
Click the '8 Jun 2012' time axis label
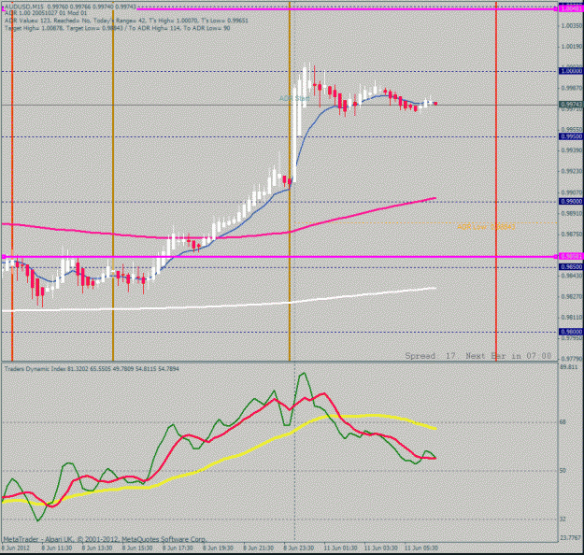pos(16,548)
